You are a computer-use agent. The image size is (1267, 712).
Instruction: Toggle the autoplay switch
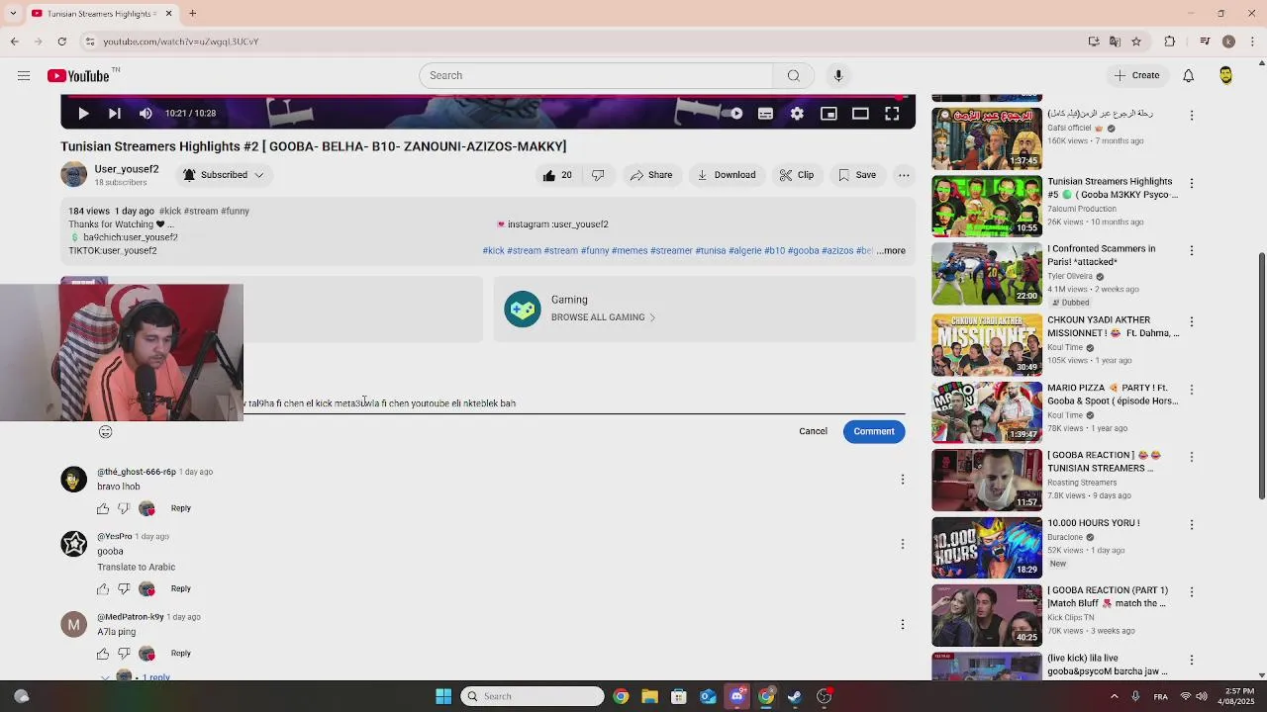point(732,114)
